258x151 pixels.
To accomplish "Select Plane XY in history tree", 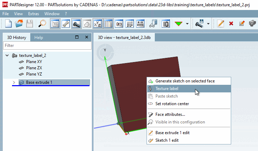I will click(x=34, y=62).
